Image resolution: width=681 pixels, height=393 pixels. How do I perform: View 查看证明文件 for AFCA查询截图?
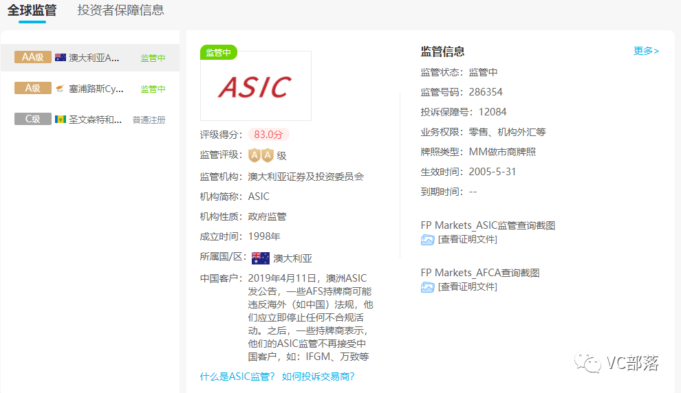click(467, 287)
